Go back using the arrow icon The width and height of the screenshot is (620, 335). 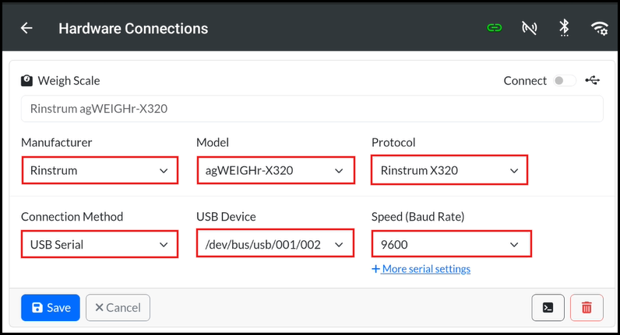[x=26, y=28]
